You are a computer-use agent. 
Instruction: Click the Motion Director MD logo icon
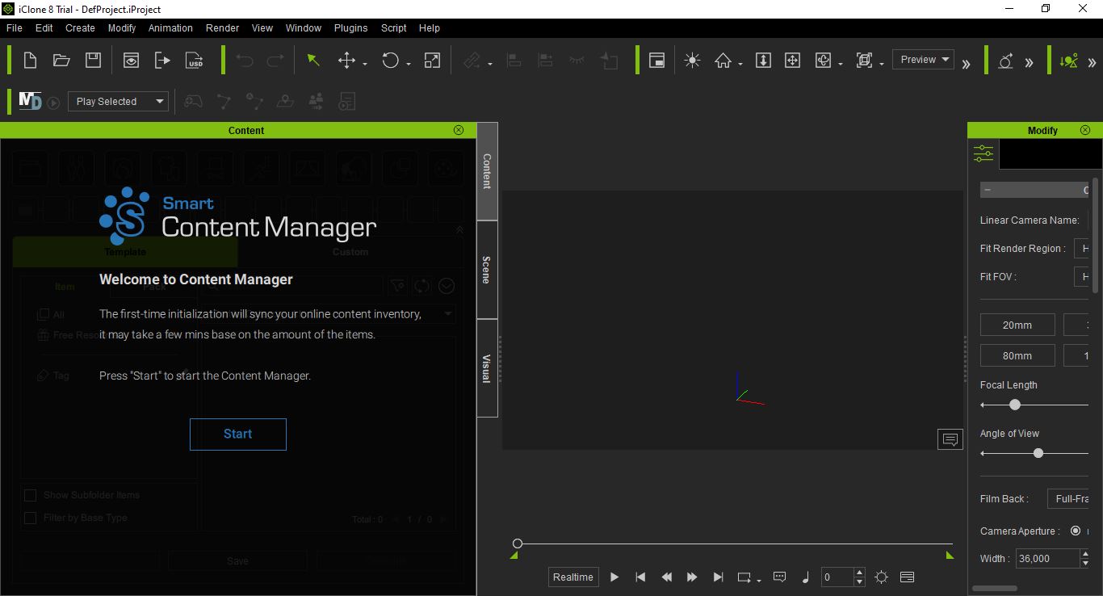(30, 101)
